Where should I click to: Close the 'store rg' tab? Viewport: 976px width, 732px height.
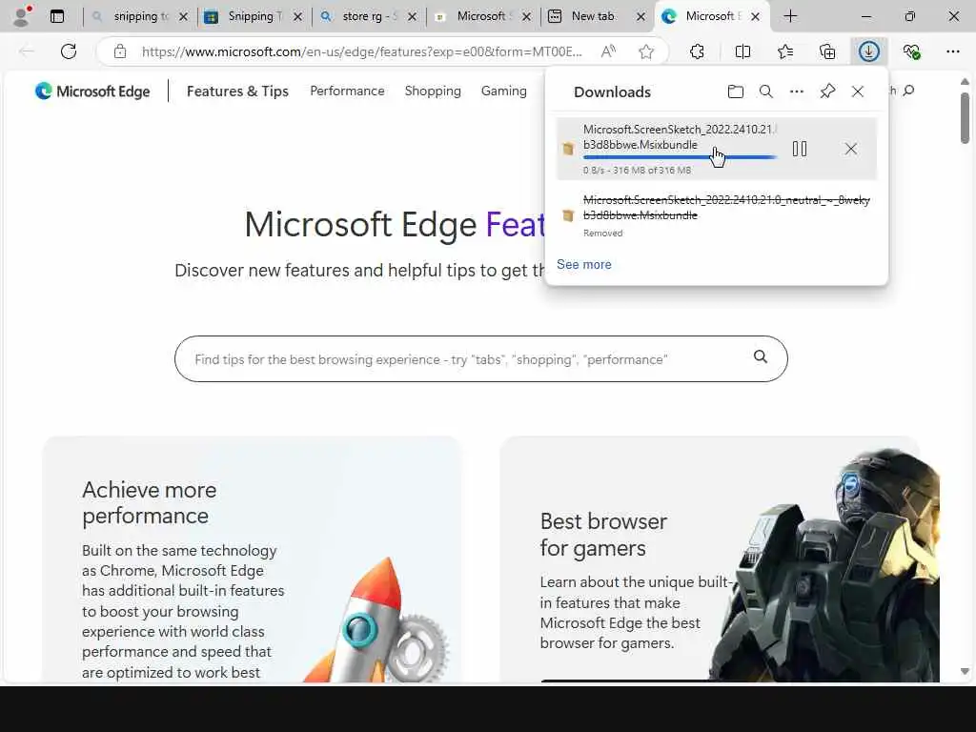click(412, 17)
